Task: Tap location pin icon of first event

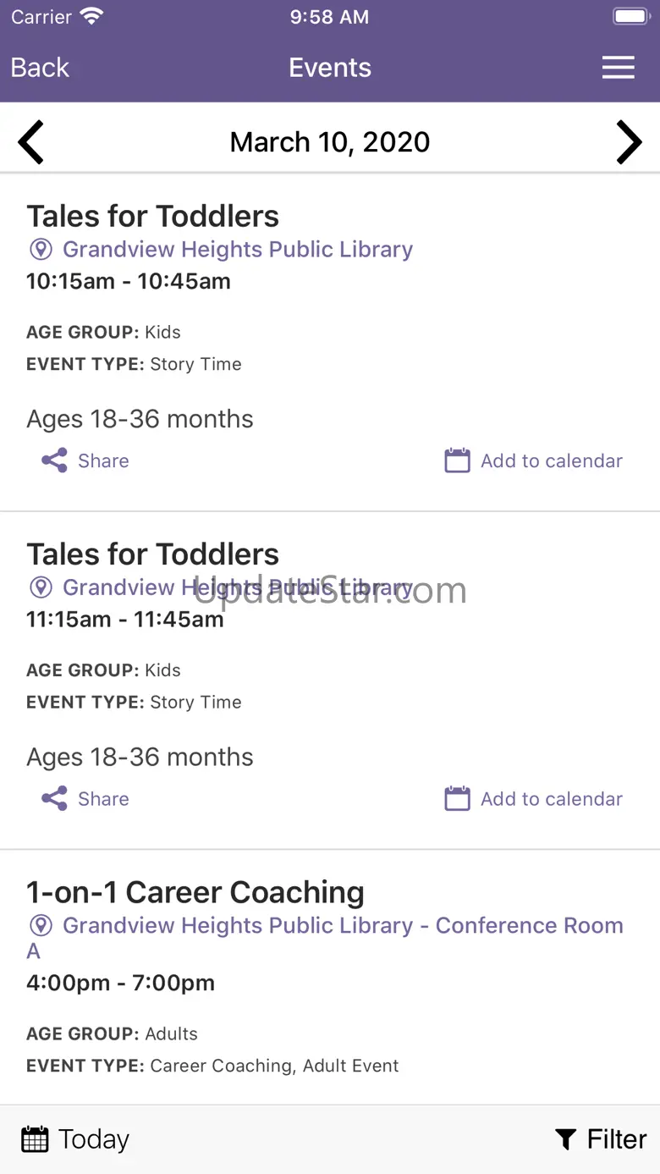Action: (41, 250)
